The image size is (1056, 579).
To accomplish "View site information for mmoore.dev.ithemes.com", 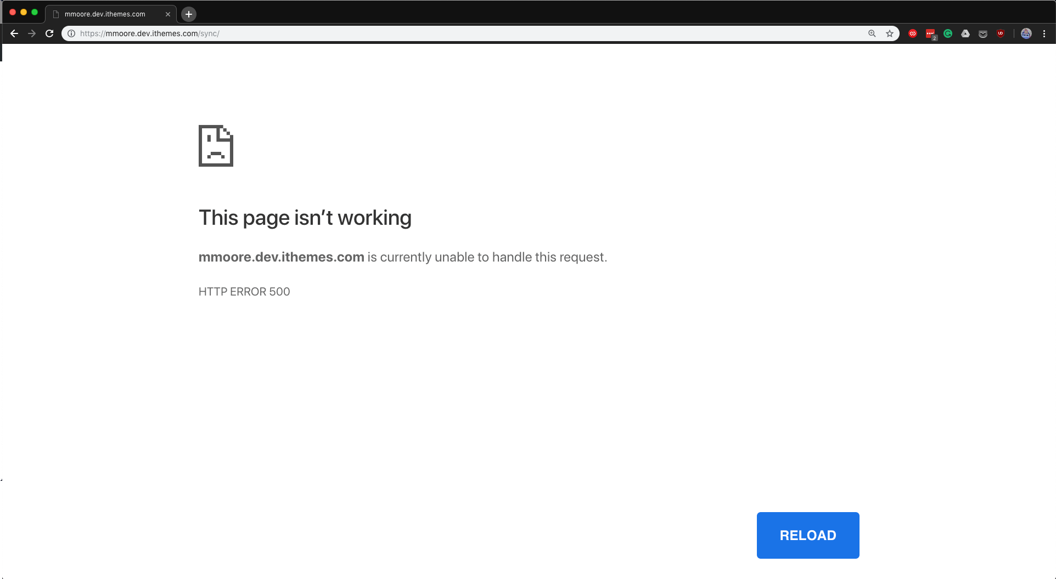I will [x=71, y=33].
